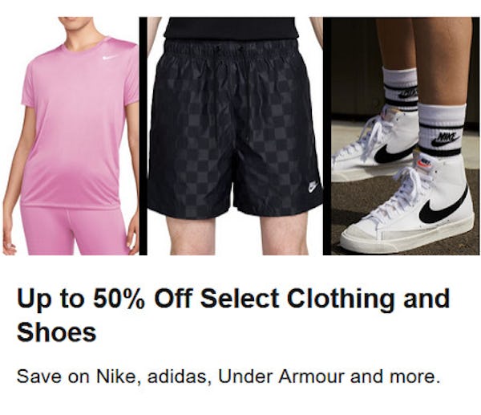Click the striped sock on the rear leg
Screen dimensions: 481x415
coord(400,89)
